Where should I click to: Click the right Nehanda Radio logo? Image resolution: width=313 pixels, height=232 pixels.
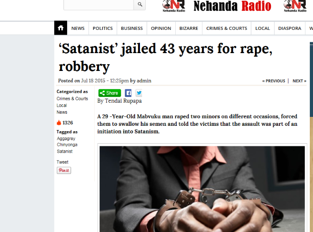pyautogui.click(x=295, y=6)
